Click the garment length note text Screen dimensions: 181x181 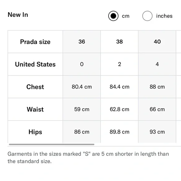(88, 158)
